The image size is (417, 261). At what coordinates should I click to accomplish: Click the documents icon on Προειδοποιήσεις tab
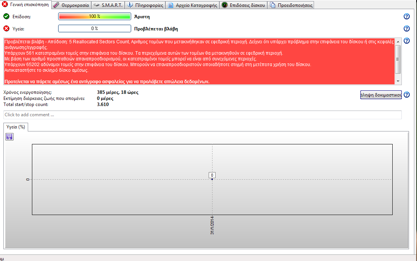(x=272, y=5)
